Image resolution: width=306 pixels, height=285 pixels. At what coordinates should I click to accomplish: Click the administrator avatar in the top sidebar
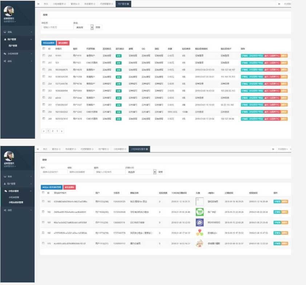click(9, 11)
